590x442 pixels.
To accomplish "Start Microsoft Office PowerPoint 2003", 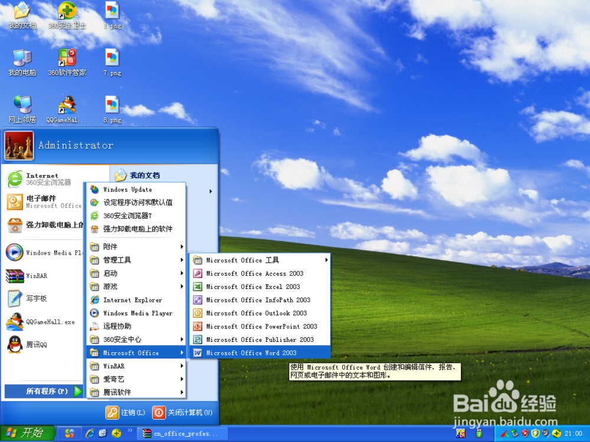I will coord(260,326).
